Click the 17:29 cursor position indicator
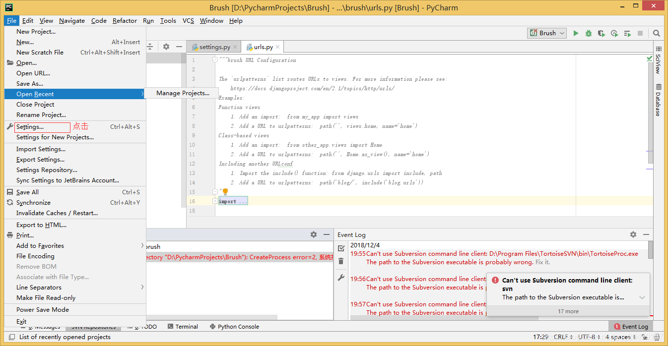 (x=540, y=337)
